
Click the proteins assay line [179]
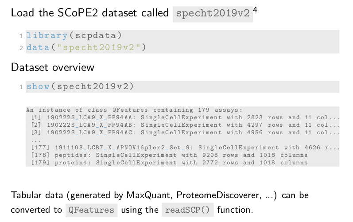[x=169, y=163]
